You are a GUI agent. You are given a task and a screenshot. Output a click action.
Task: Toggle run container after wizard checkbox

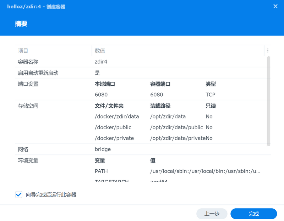19,195
